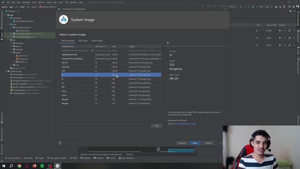The height and width of the screenshot is (169, 300).
Task: Select the UpsideDownCake system image row
Action: pos(111,54)
